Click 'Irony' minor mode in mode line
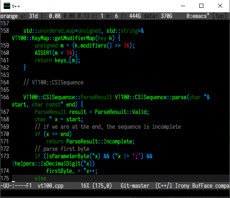 182,186
